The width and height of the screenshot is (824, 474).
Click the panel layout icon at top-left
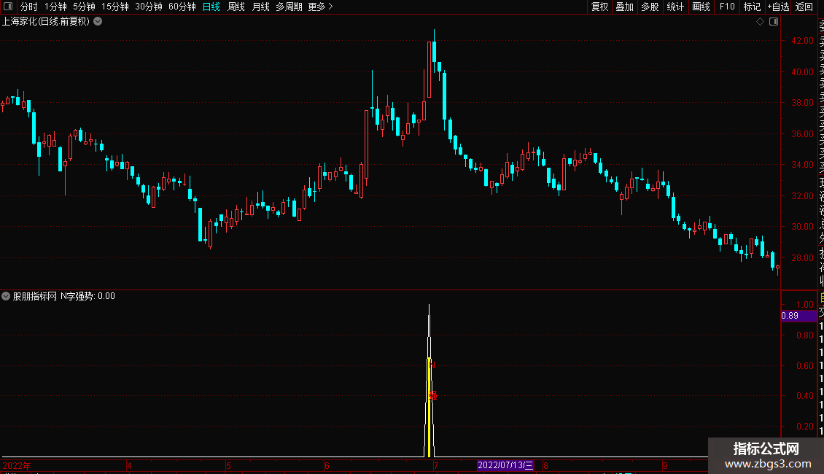tap(8, 7)
